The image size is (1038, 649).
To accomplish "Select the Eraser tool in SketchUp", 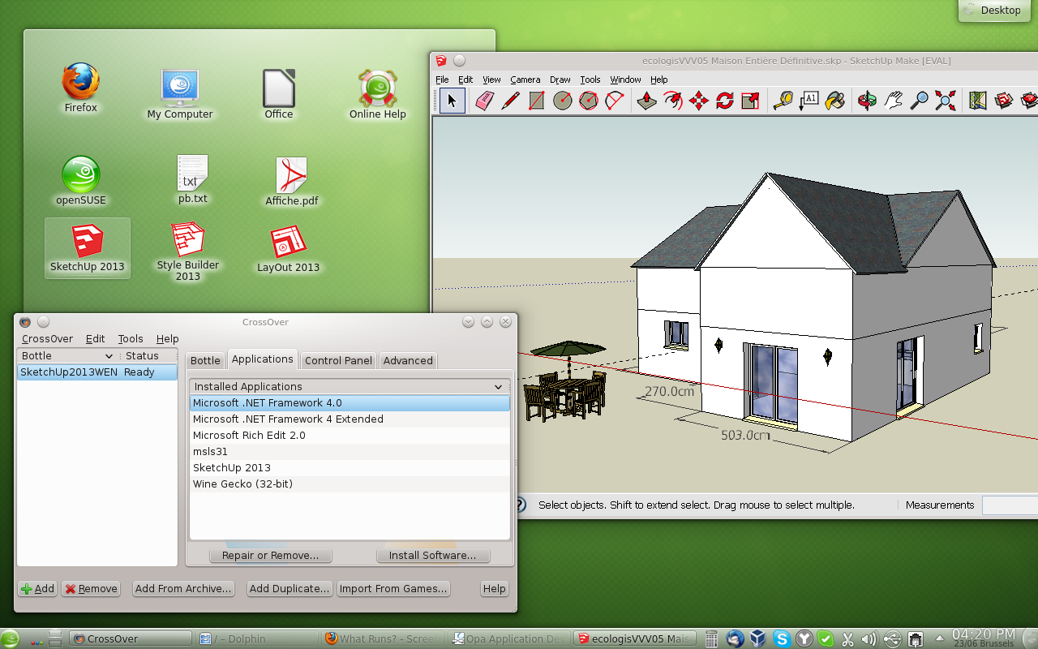I will (483, 101).
